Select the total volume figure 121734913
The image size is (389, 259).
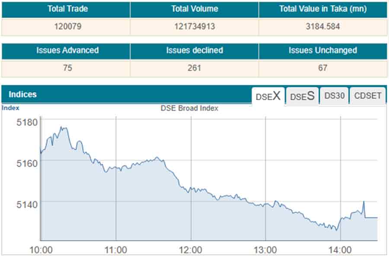coord(194,26)
